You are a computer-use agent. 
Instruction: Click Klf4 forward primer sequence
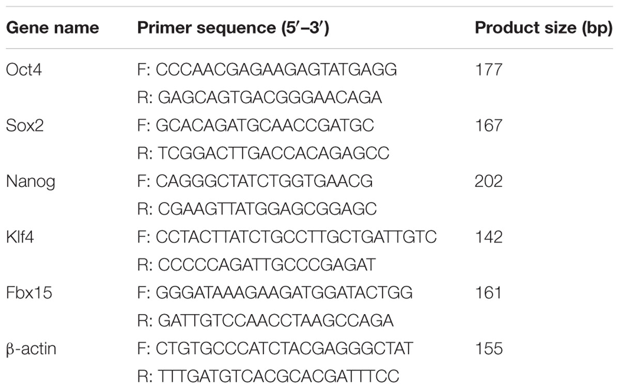tap(287, 237)
